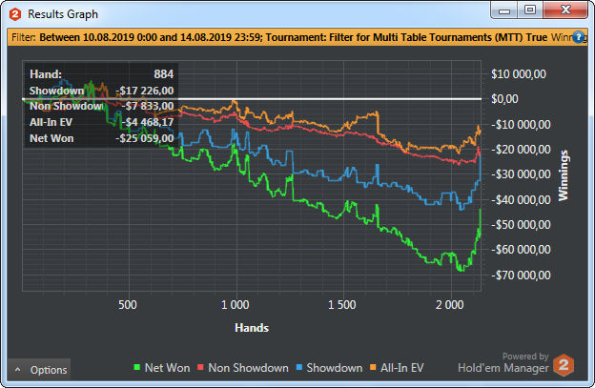This screenshot has height=388, width=595.
Task: Click the Results Graph window title
Action: 63,14
